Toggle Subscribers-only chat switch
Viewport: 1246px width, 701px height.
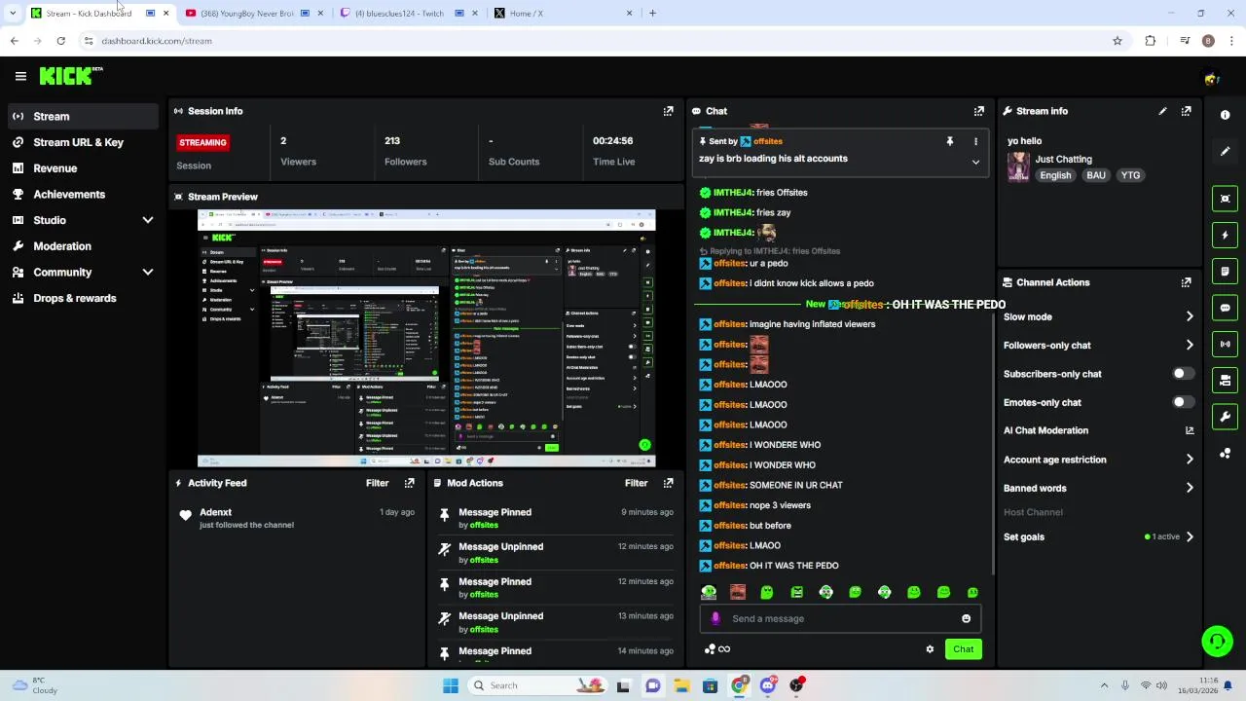[x=1183, y=374]
